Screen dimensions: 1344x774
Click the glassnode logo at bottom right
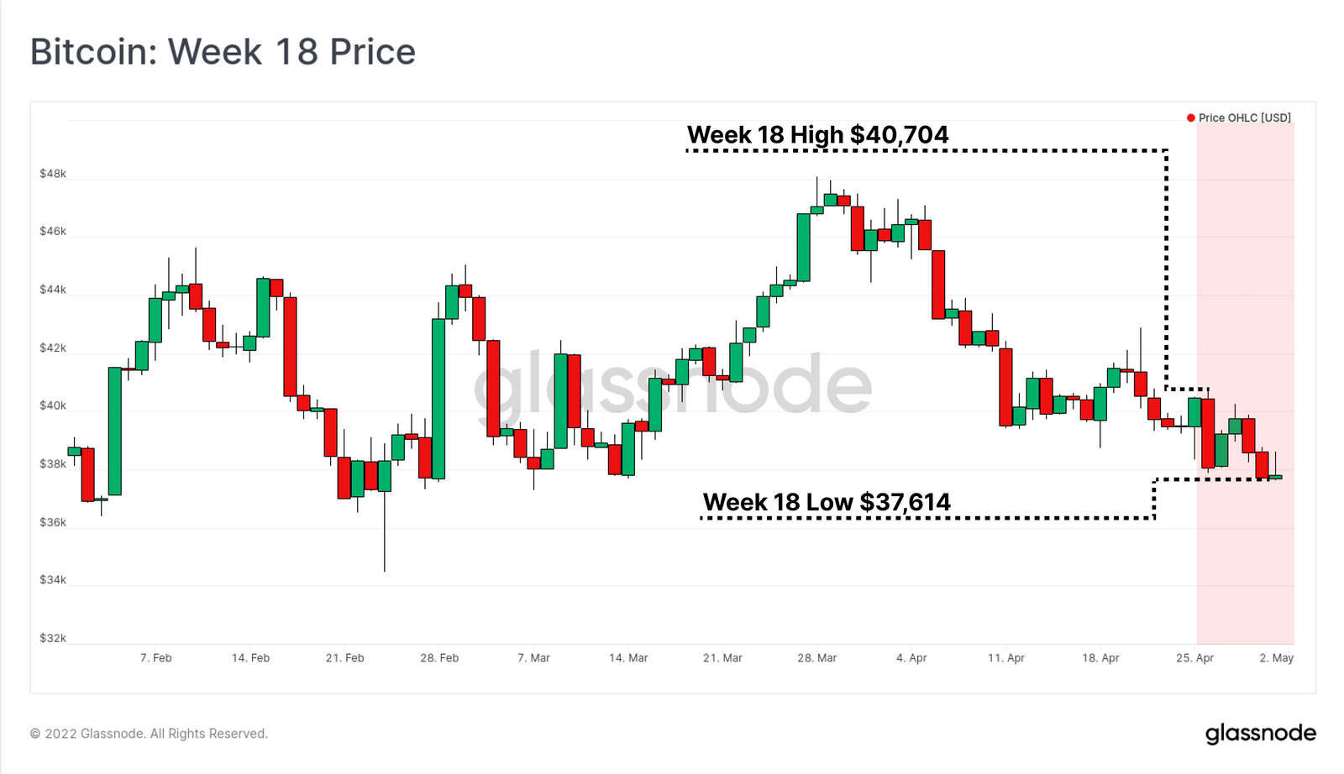pyautogui.click(x=1261, y=734)
